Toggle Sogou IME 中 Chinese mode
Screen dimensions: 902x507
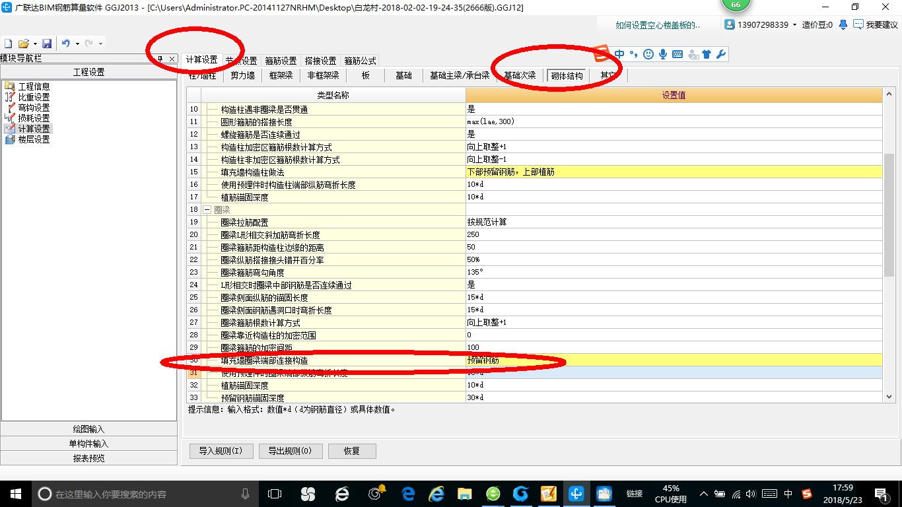619,54
